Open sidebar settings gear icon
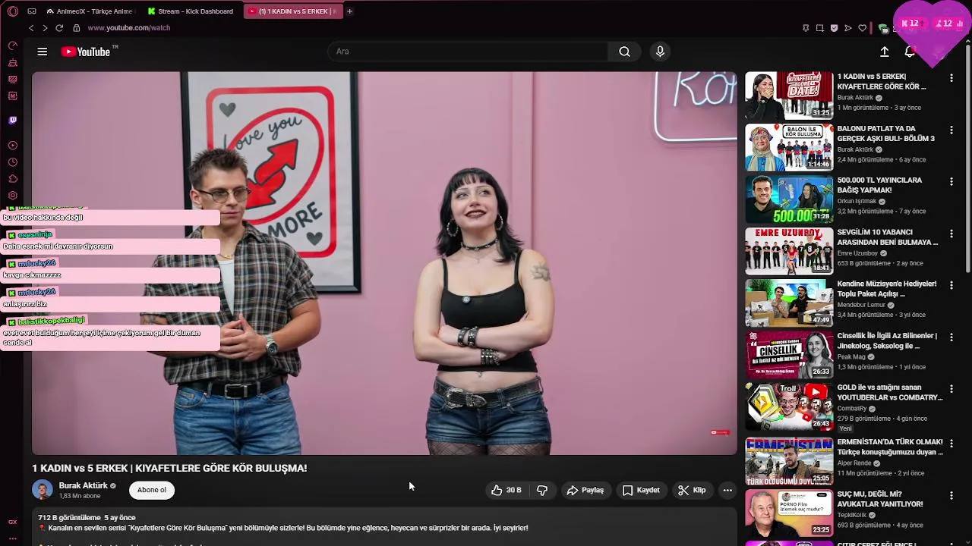Screen dimensions: 972x546 pyautogui.click(x=12, y=196)
